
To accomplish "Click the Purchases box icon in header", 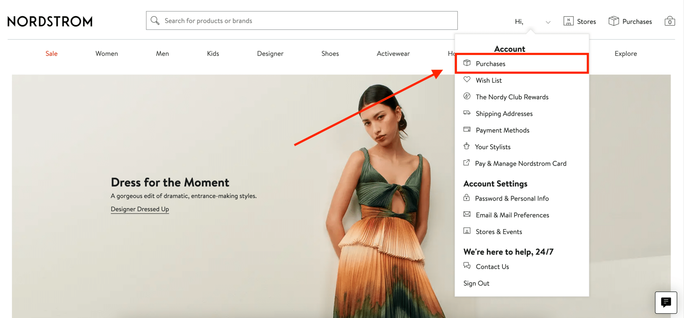I will 614,21.
